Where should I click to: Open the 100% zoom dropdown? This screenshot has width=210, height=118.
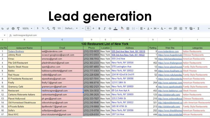tap(27, 29)
